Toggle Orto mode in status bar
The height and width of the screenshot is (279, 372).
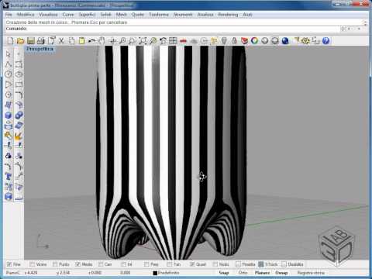(243, 273)
